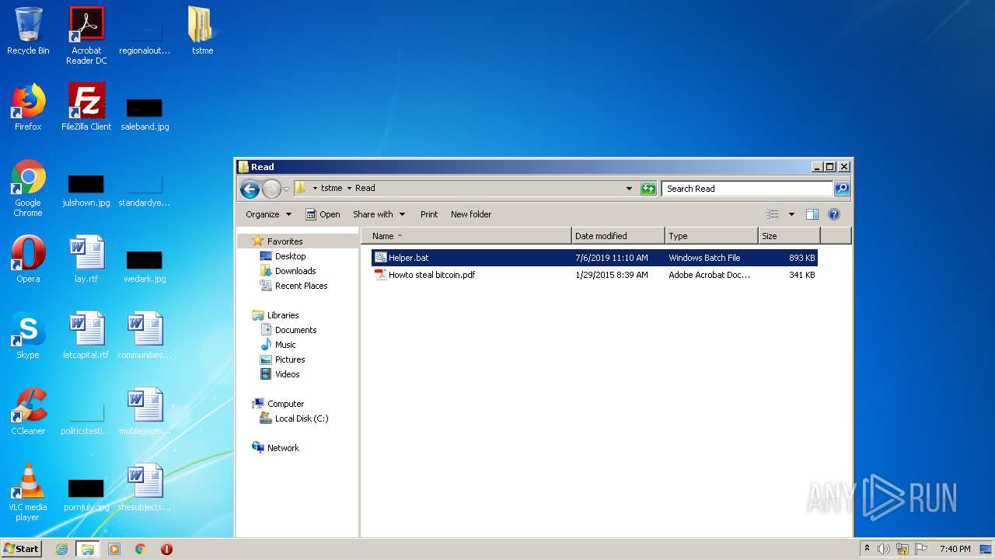The image size is (995, 559).
Task: Click the Search Read input field
Action: click(x=747, y=189)
